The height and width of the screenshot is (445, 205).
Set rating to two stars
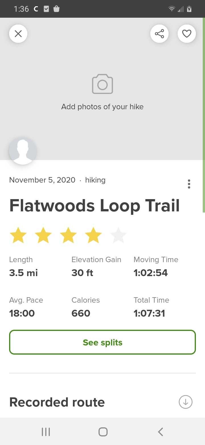pyautogui.click(x=43, y=236)
